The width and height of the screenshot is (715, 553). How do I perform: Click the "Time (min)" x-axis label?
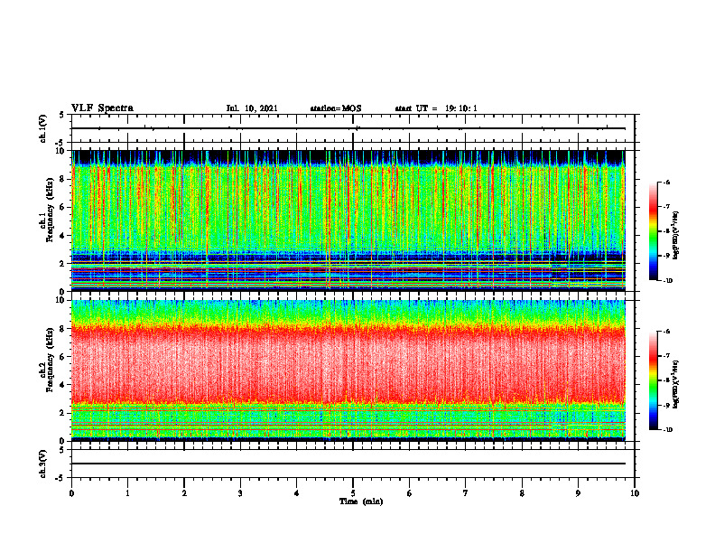(361, 501)
